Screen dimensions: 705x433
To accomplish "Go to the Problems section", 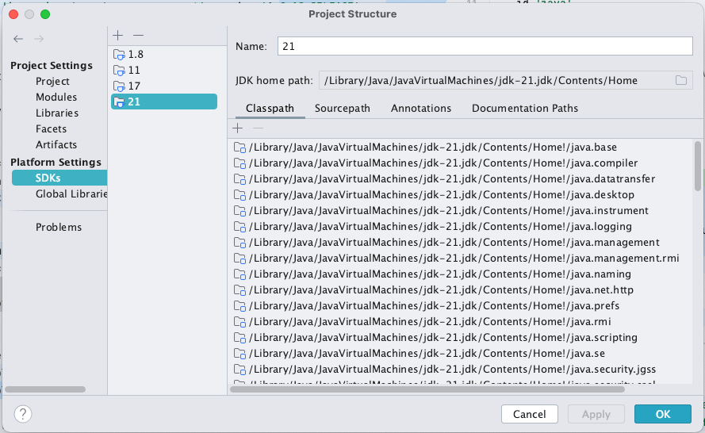I will pyautogui.click(x=58, y=227).
